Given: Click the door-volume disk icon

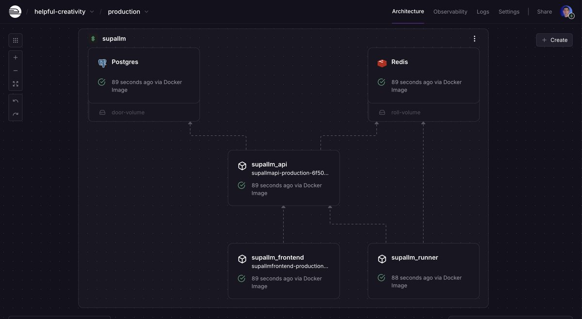Looking at the screenshot, I should coord(102,112).
